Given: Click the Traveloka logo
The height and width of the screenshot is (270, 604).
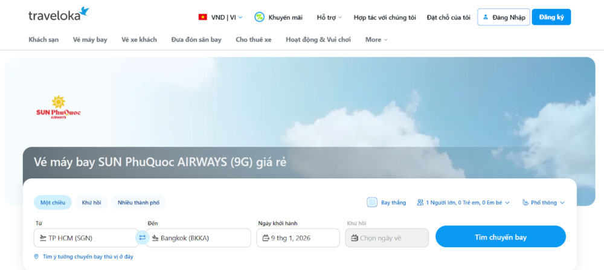Looking at the screenshot, I should point(59,15).
